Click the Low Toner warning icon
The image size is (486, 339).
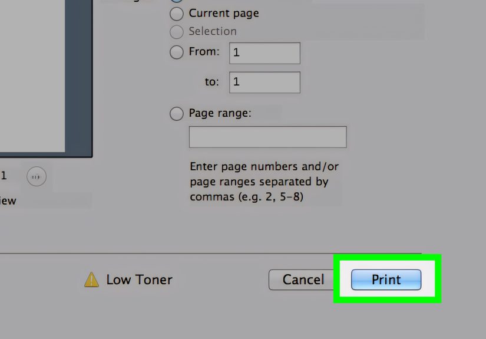[91, 279]
